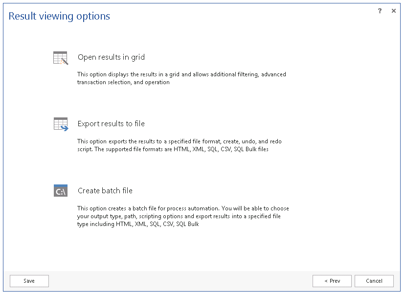Click the empty footer area between Save and Prev
The width and height of the screenshot is (406, 295).
tap(181, 281)
